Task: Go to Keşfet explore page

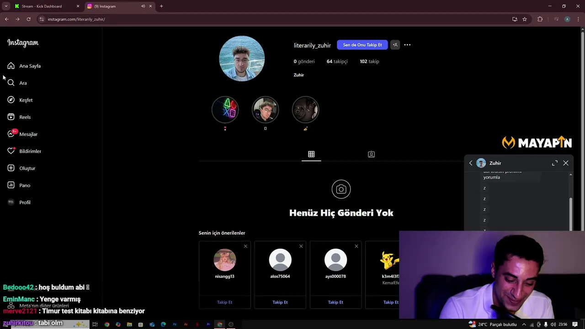Action: (x=20, y=100)
